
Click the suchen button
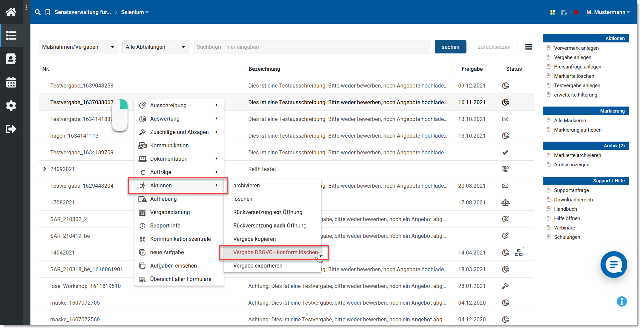click(x=450, y=47)
